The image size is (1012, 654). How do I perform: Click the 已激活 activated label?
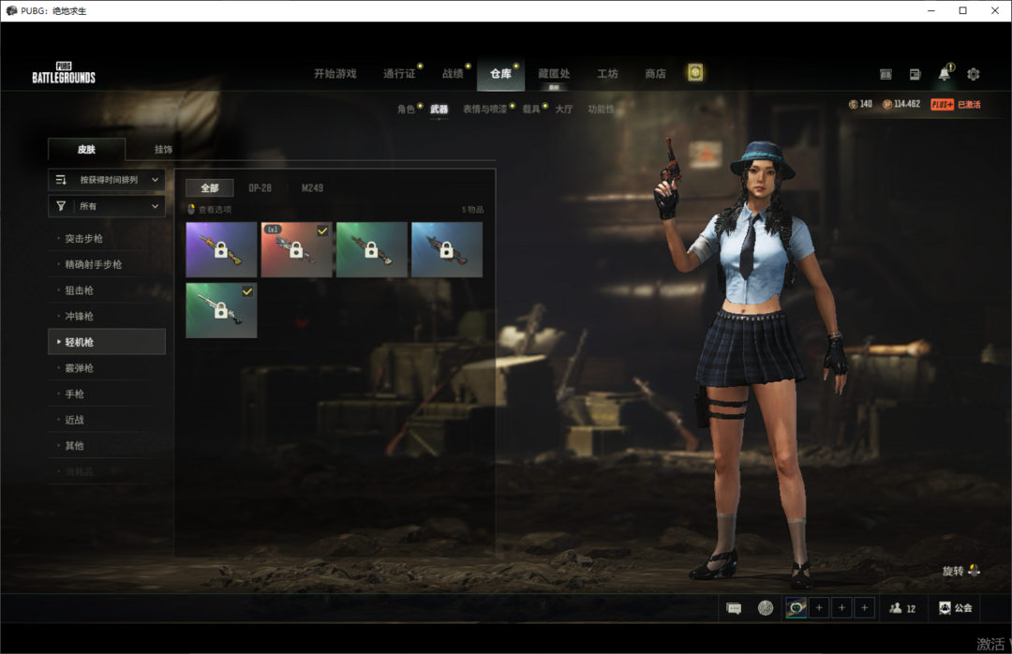[969, 105]
